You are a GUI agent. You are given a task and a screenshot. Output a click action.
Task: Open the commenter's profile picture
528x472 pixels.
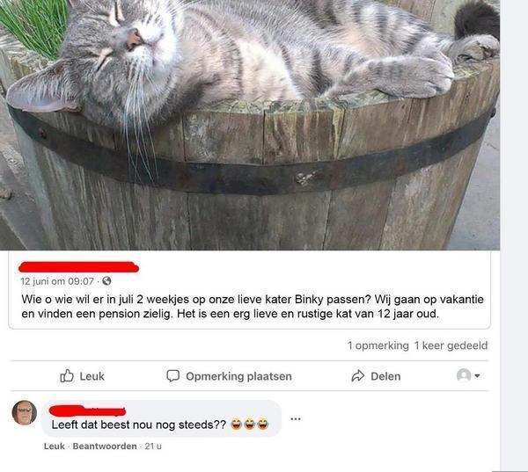[25, 412]
